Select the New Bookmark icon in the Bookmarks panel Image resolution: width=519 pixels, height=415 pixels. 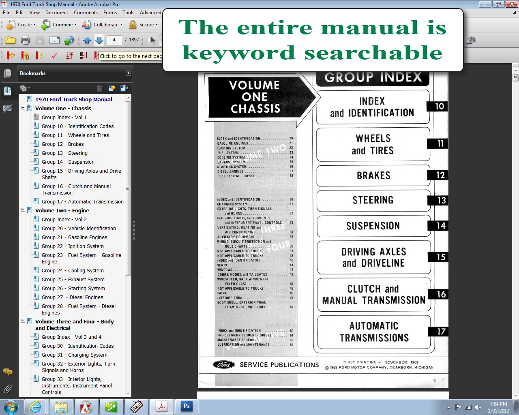[x=112, y=88]
